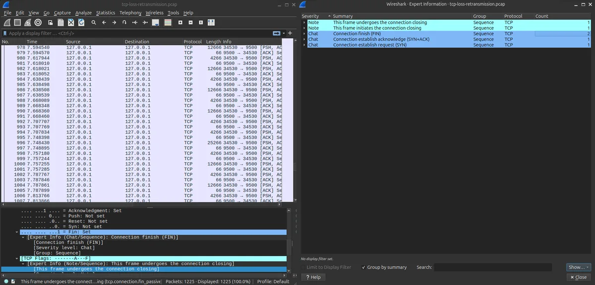
Task: Expand the Connection finish (FIN) expert row
Action: (x=304, y=34)
